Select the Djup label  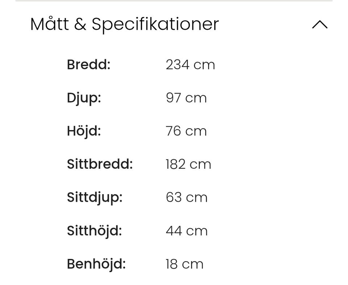[84, 98]
